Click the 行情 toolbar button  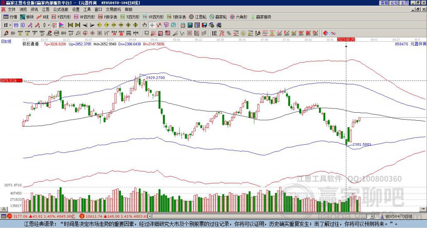click(x=10, y=17)
